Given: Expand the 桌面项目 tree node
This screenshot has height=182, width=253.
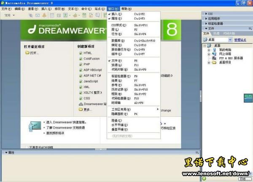Looking at the screenshot, I should click(209, 62).
